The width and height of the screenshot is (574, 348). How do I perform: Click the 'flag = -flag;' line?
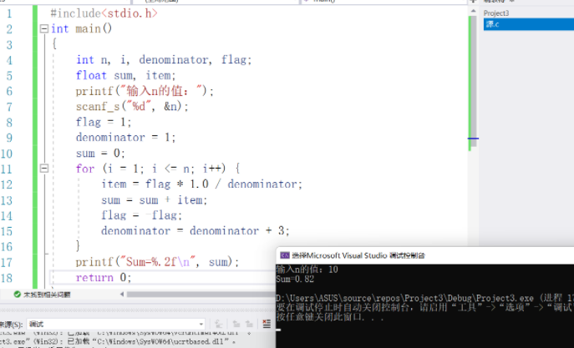[x=142, y=215]
